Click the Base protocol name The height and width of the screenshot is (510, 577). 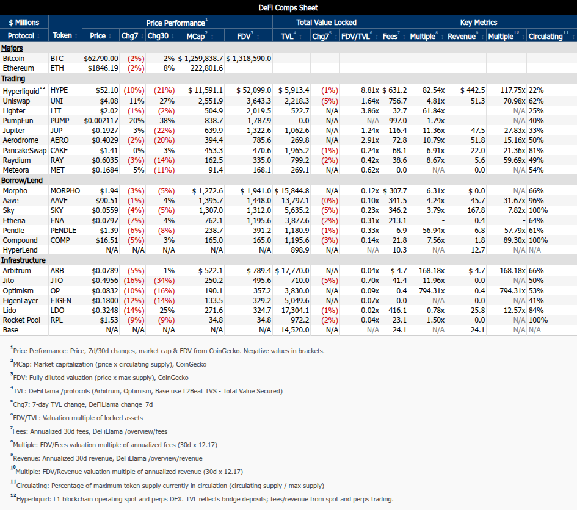(x=10, y=330)
